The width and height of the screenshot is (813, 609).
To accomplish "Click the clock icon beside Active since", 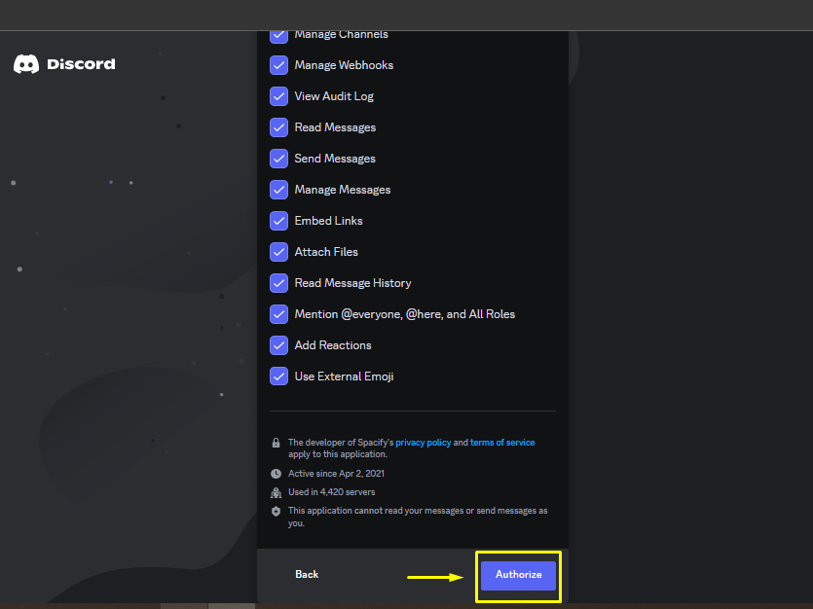I will click(x=276, y=474).
